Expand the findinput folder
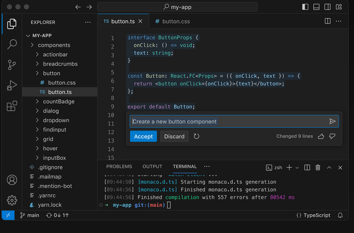354x233 pixels. tap(60, 130)
